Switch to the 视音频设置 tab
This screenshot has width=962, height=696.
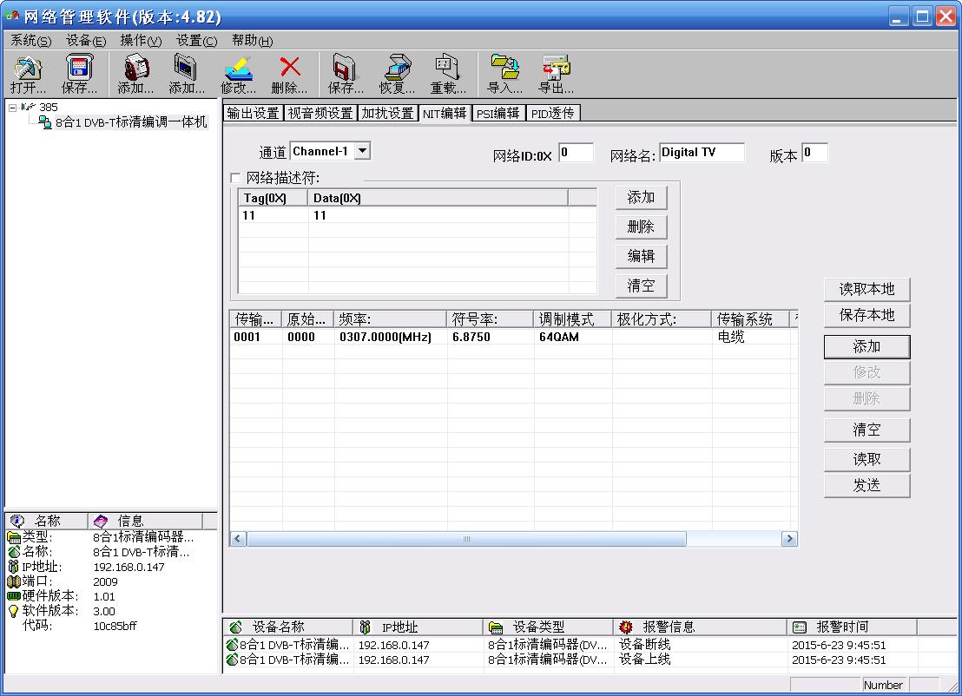tap(320, 113)
